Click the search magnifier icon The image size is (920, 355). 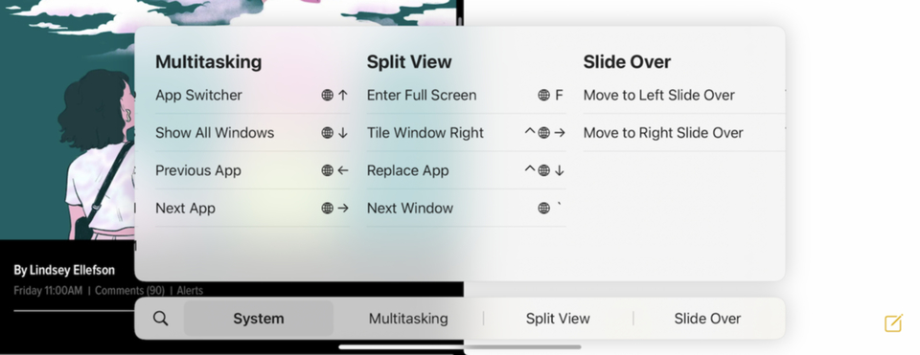pyautogui.click(x=160, y=319)
